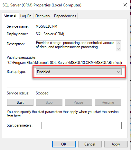Click the 'Path to executable:' label
This screenshot has width=131, height=150.
coord(22,57)
